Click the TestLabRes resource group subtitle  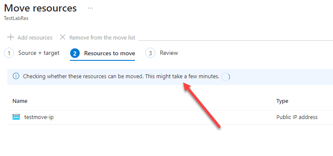click(x=16, y=18)
